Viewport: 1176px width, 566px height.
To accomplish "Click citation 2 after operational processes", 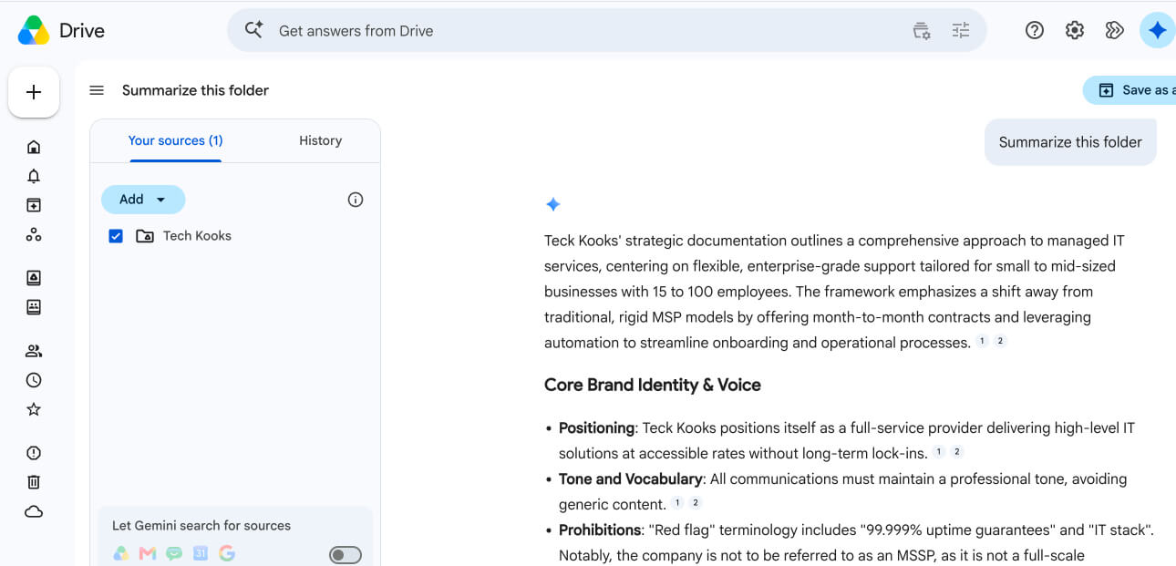I will point(1000,342).
